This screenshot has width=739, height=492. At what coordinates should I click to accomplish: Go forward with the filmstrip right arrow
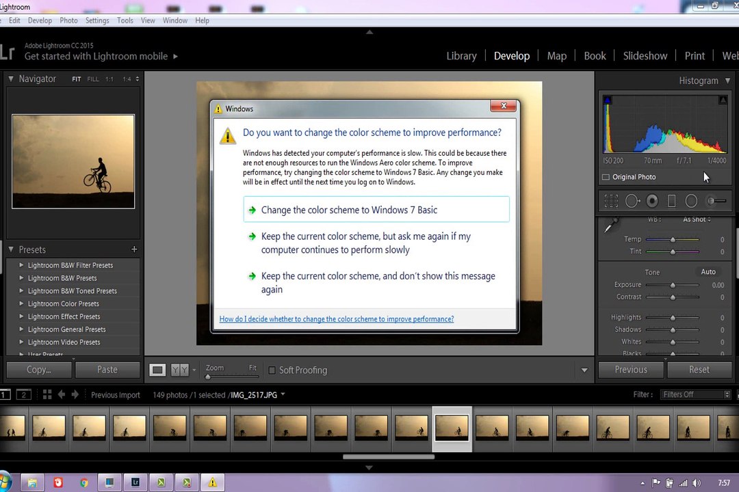tap(75, 394)
